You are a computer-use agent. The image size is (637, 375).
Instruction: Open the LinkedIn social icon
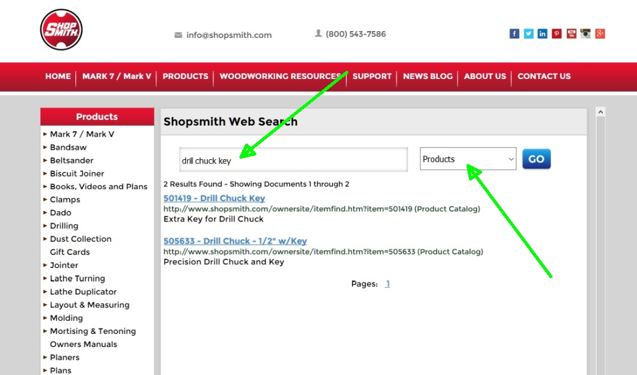click(x=542, y=34)
